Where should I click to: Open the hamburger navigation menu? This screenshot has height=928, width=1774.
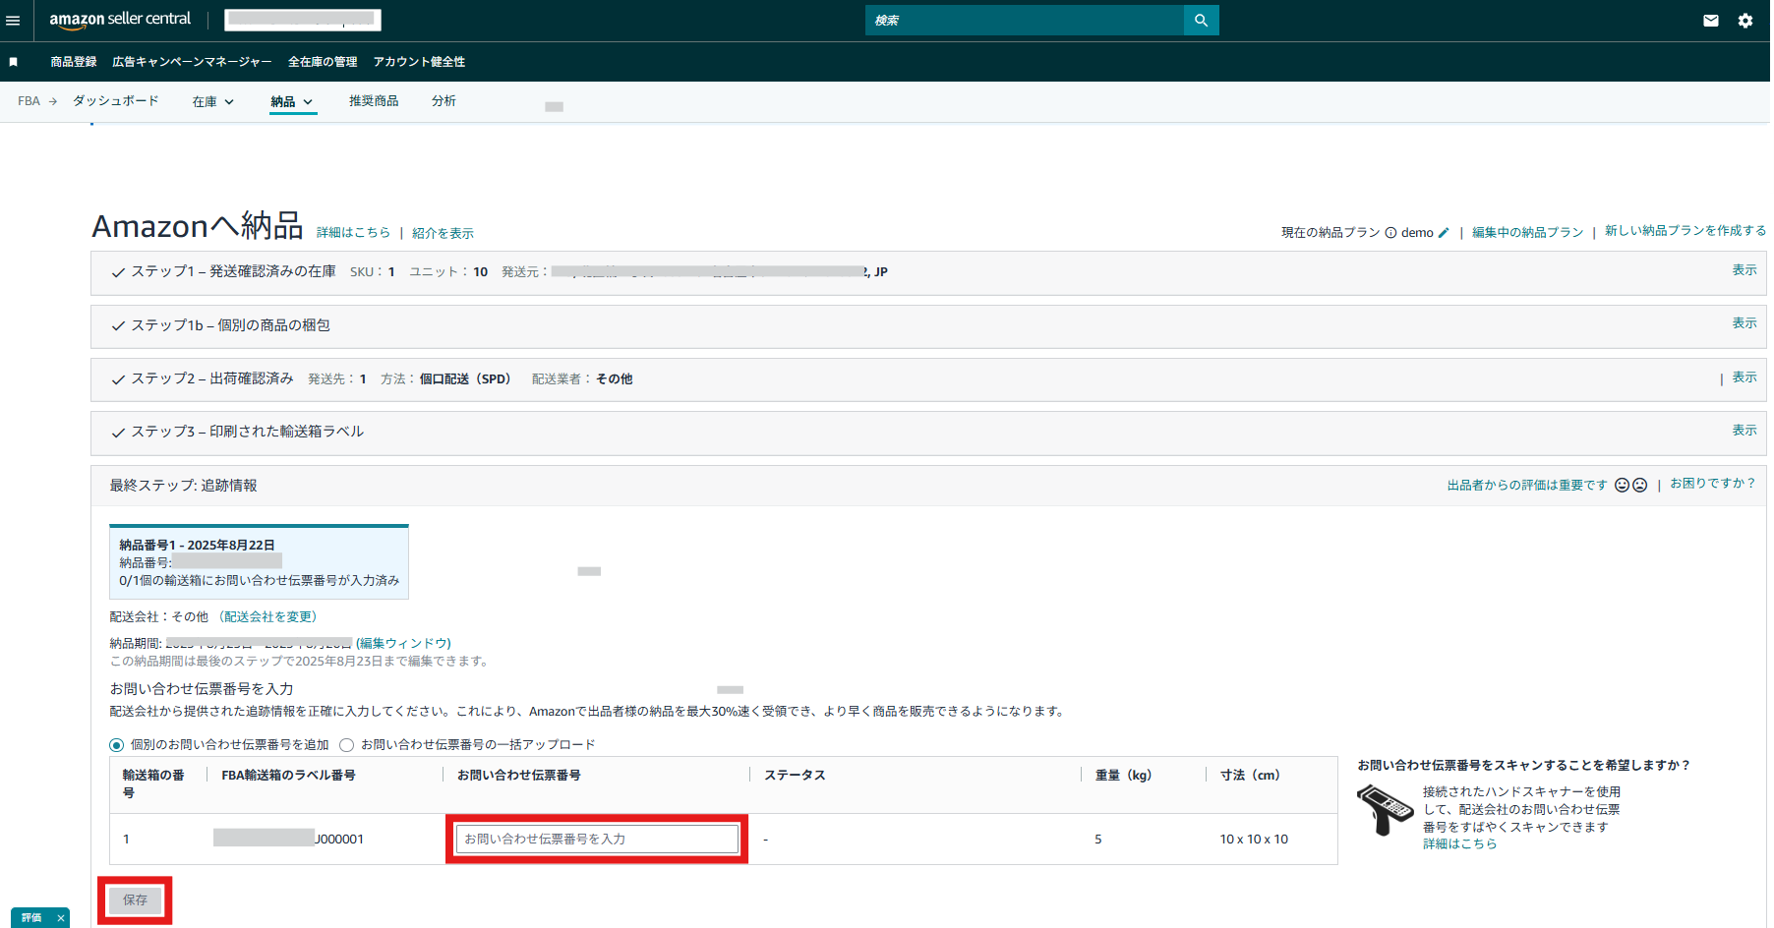tap(13, 21)
